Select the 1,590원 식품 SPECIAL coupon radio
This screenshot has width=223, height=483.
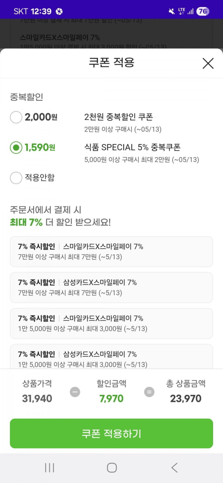pyautogui.click(x=16, y=147)
